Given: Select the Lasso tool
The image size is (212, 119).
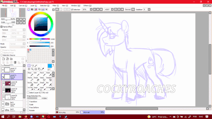Looking at the screenshot, I should tap(32, 66).
